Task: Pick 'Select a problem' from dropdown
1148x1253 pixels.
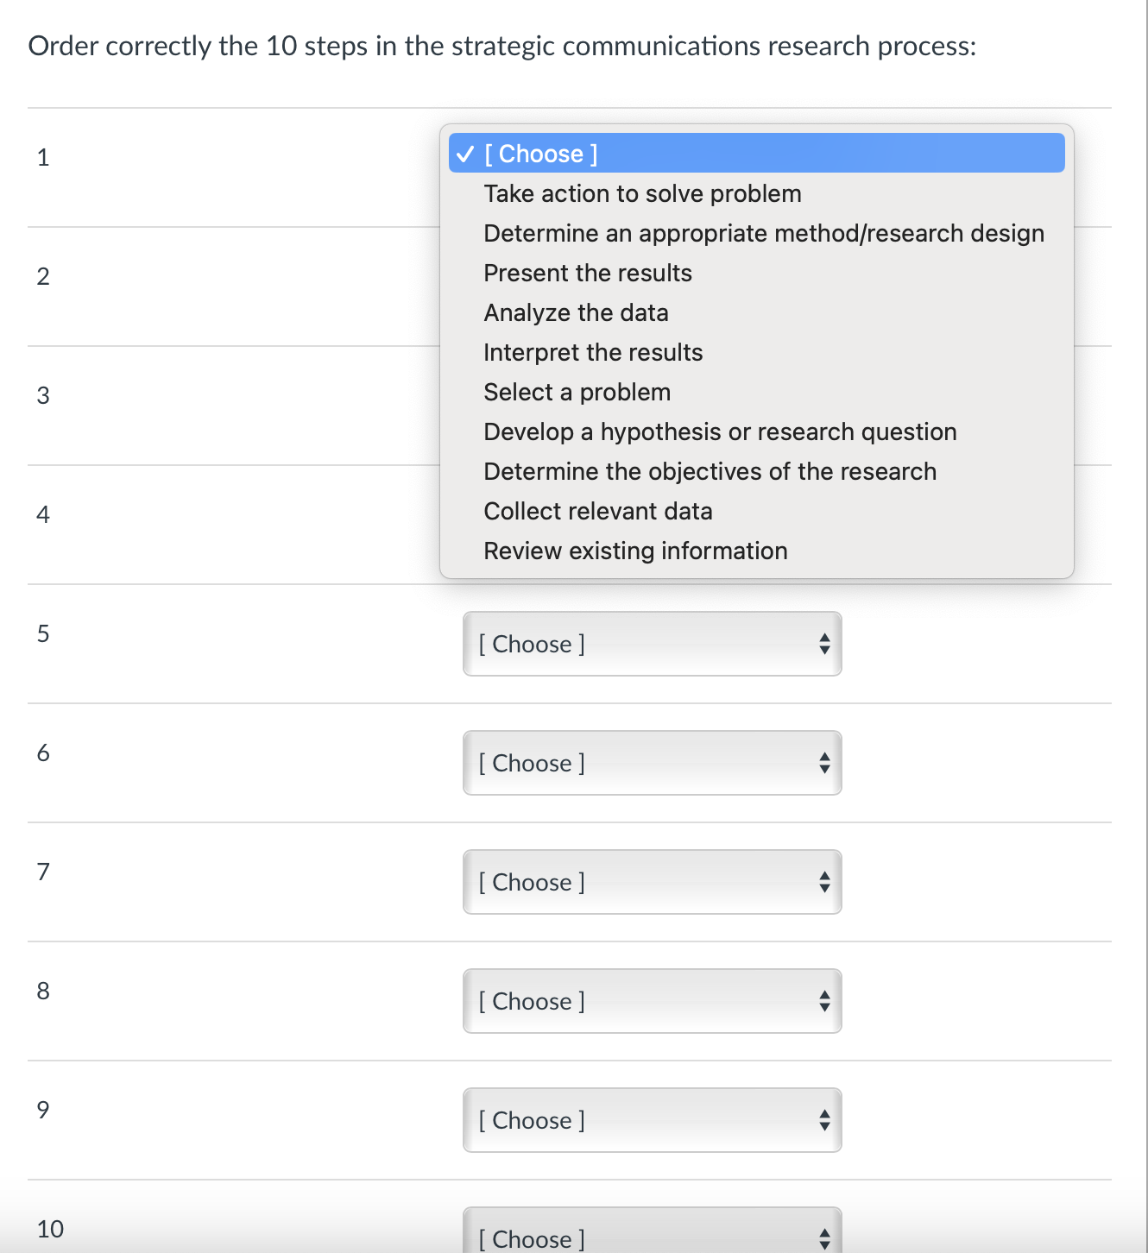Action: pos(577,392)
